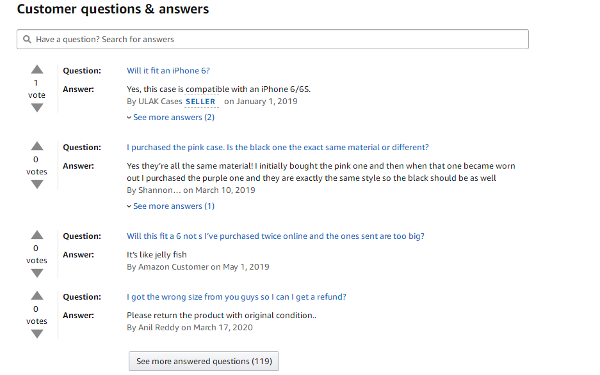600x375 pixels.
Task: Open the wrong size refund question
Action: click(x=236, y=296)
